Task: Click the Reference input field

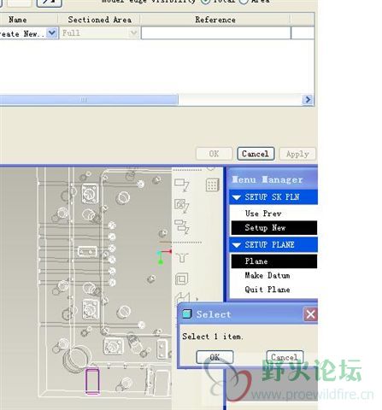Action: pyautogui.click(x=216, y=33)
